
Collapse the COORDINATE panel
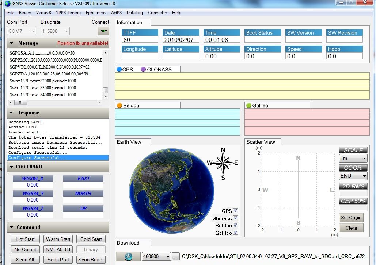pyautogui.click(x=11, y=167)
